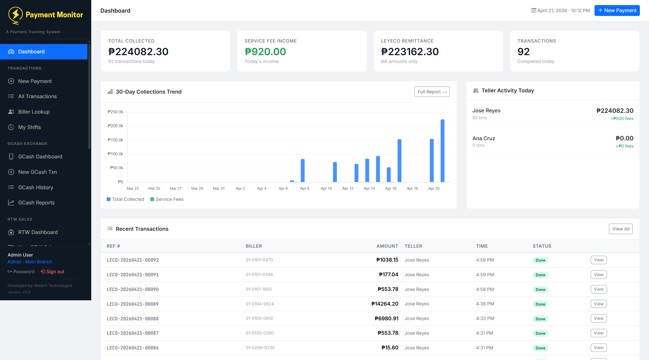Select All Transactions in the sidebar
This screenshot has width=649, height=360.
pyautogui.click(x=37, y=96)
